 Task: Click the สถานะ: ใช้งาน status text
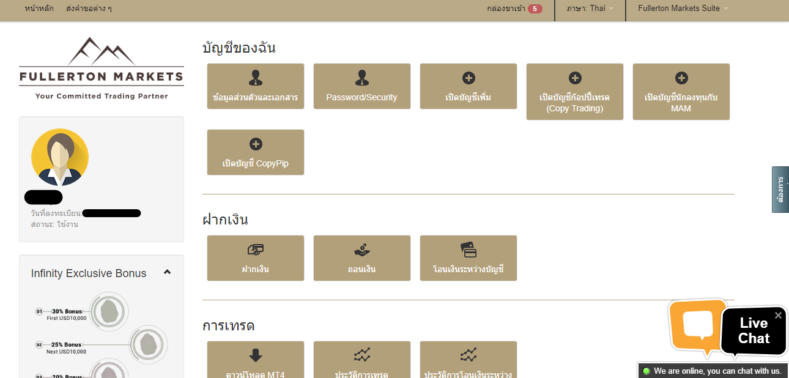pos(54,224)
